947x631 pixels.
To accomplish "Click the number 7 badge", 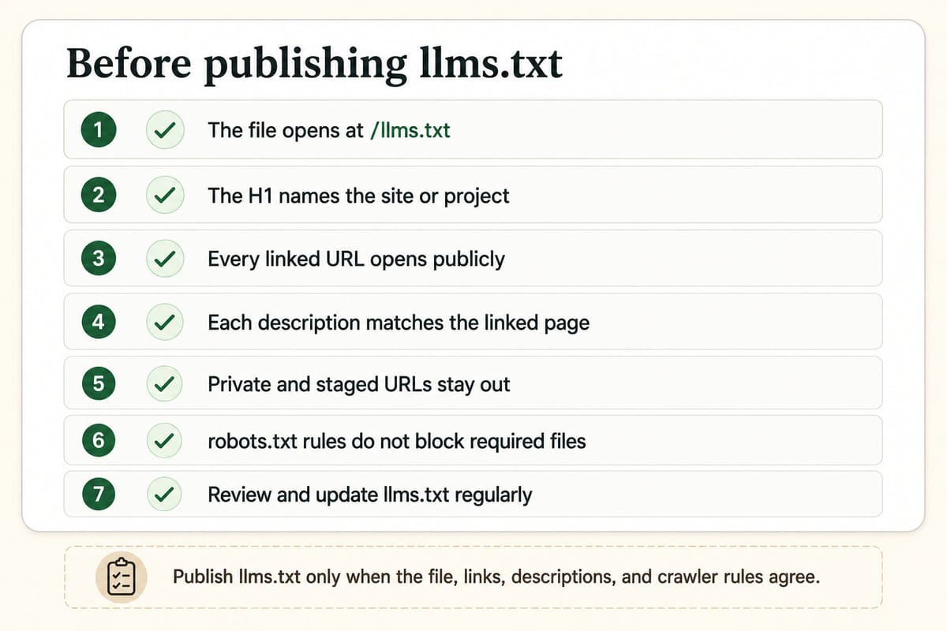I will point(98,495).
